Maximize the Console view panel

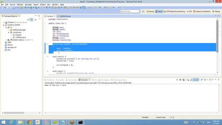(x=219, y=80)
